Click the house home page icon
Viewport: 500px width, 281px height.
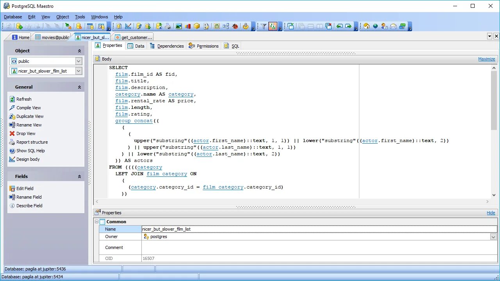366,26
